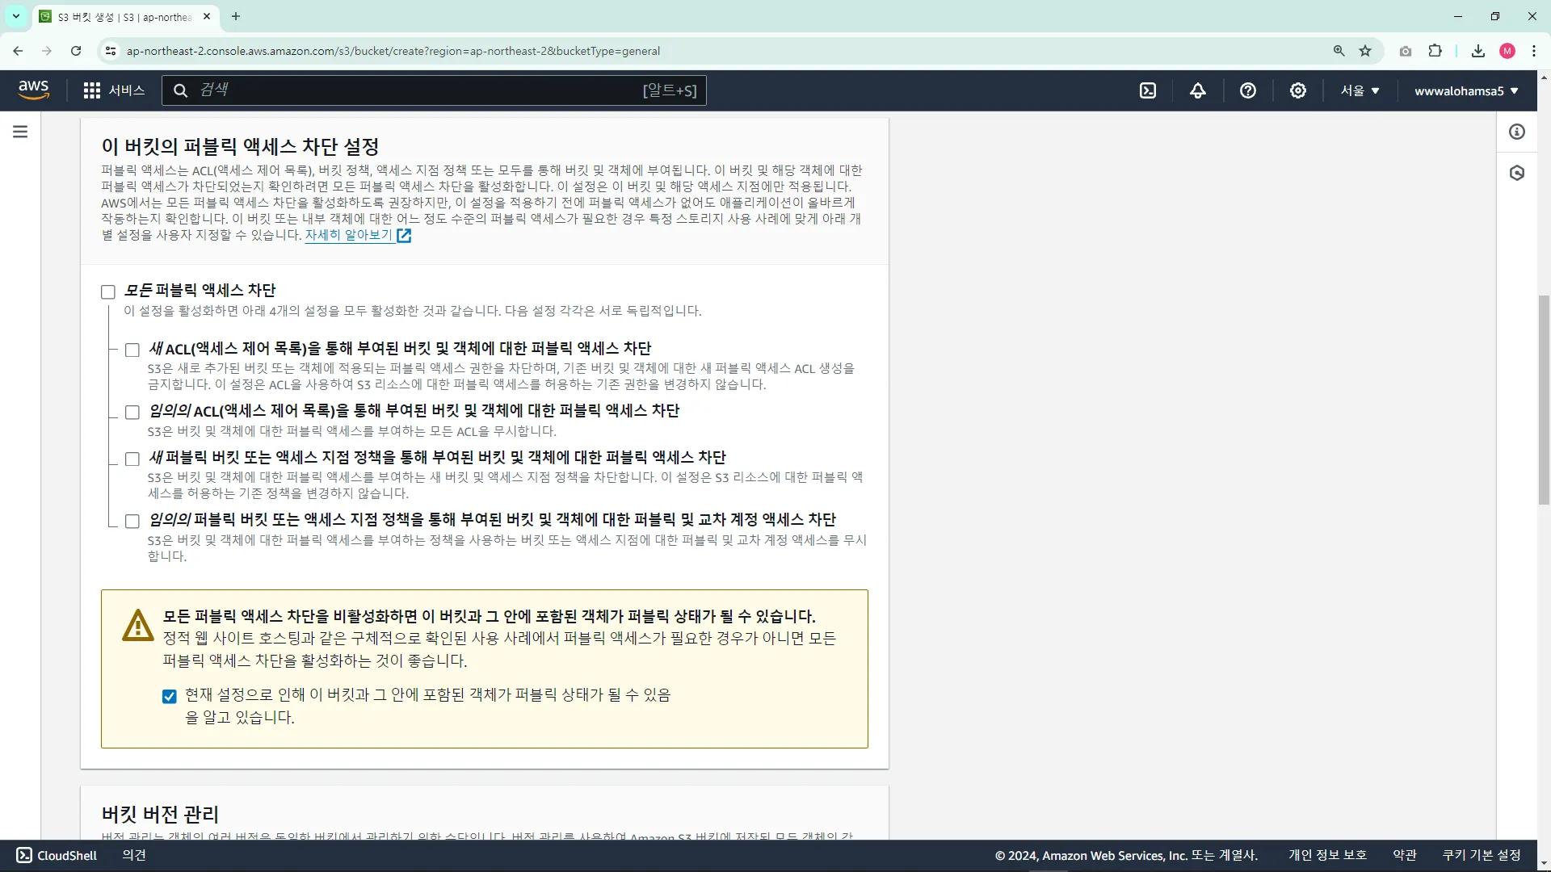Bookmark page with the star icon
The width and height of the screenshot is (1551, 872).
[x=1365, y=51]
